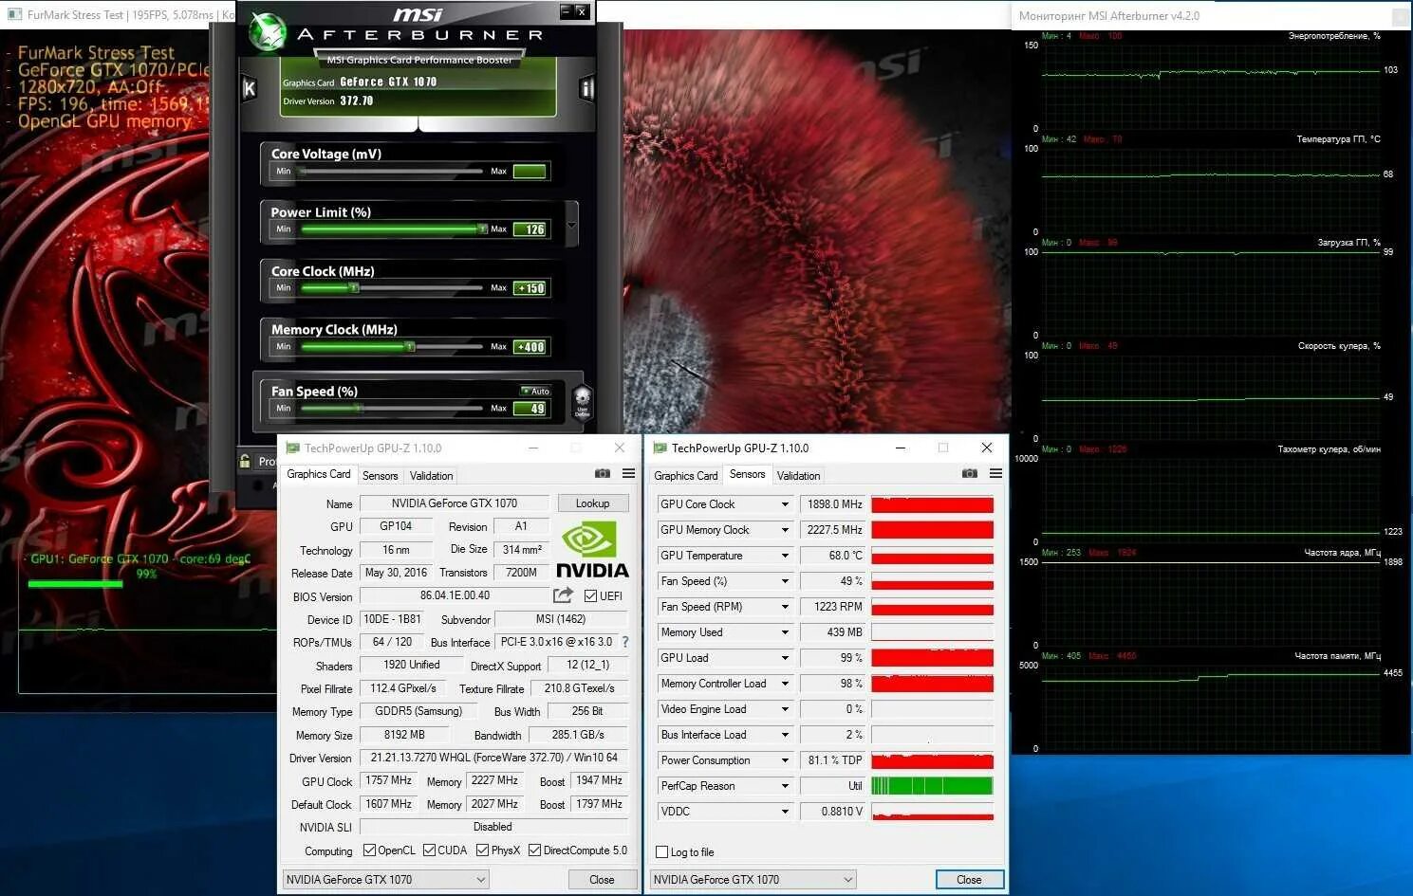Take a screenshot with the Graphics Card window camera icon

click(603, 473)
